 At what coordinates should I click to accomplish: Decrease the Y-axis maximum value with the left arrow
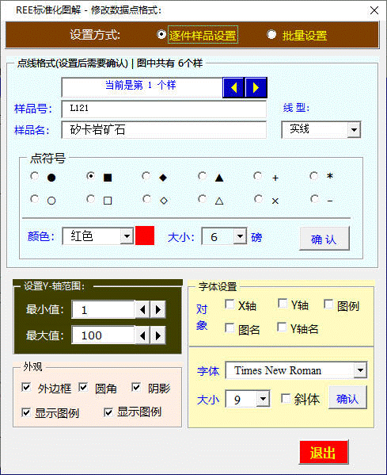pyautogui.click(x=142, y=335)
